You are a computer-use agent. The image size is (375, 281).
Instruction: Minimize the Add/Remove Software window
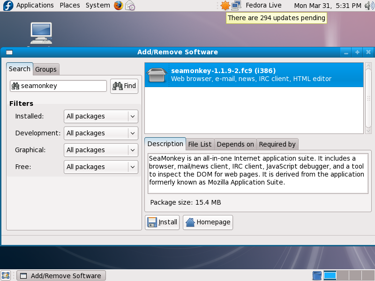346,52
